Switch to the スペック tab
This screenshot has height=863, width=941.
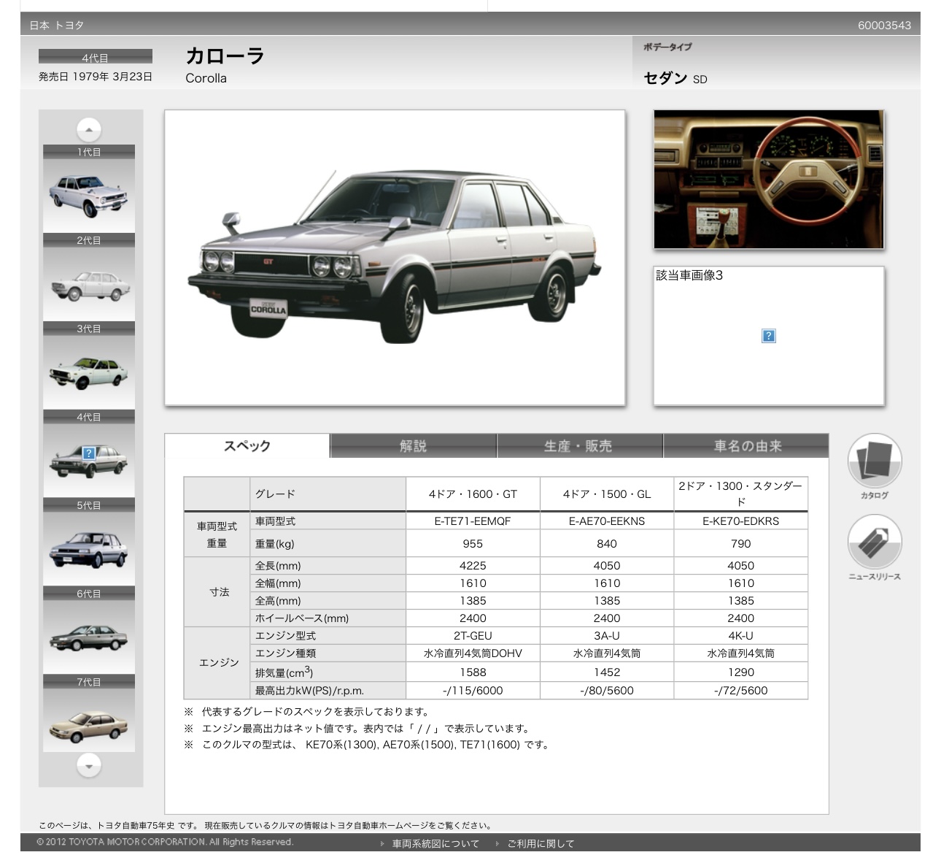[x=247, y=446]
